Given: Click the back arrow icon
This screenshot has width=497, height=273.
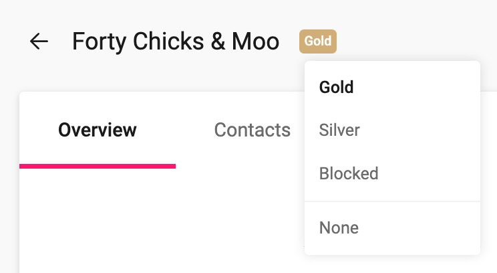Looking at the screenshot, I should click(39, 41).
